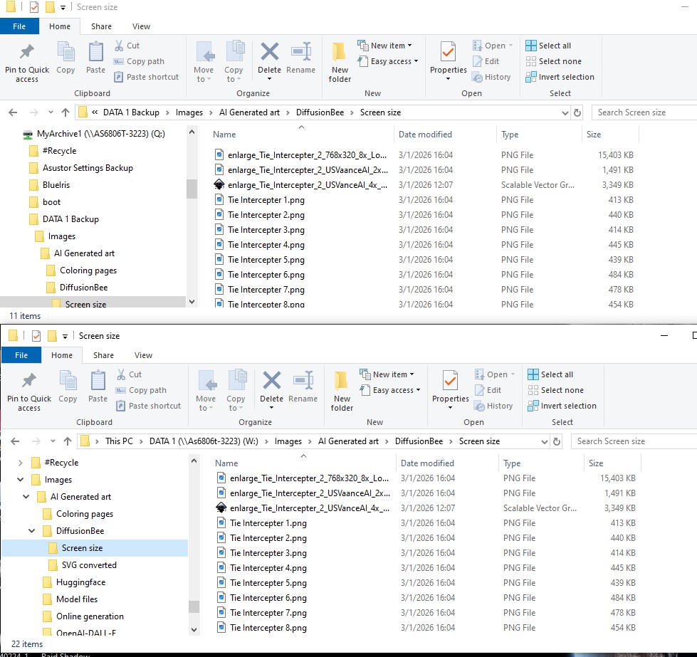Open recent locations dropdown in bottom window
The height and width of the screenshot is (657, 697).
click(53, 441)
